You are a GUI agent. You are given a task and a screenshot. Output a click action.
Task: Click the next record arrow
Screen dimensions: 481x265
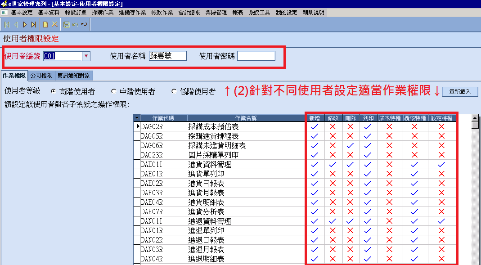[x=25, y=24]
